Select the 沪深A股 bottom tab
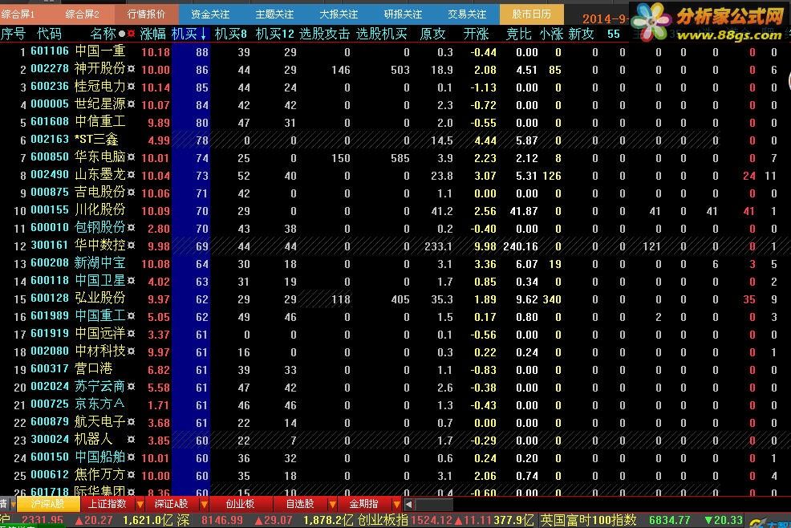The width and height of the screenshot is (791, 528). click(48, 504)
